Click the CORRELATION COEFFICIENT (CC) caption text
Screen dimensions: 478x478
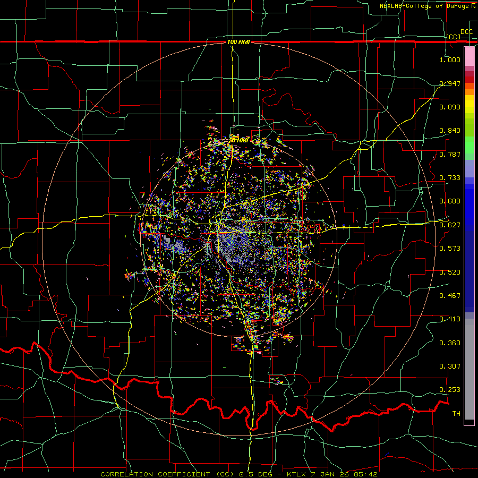click(167, 474)
